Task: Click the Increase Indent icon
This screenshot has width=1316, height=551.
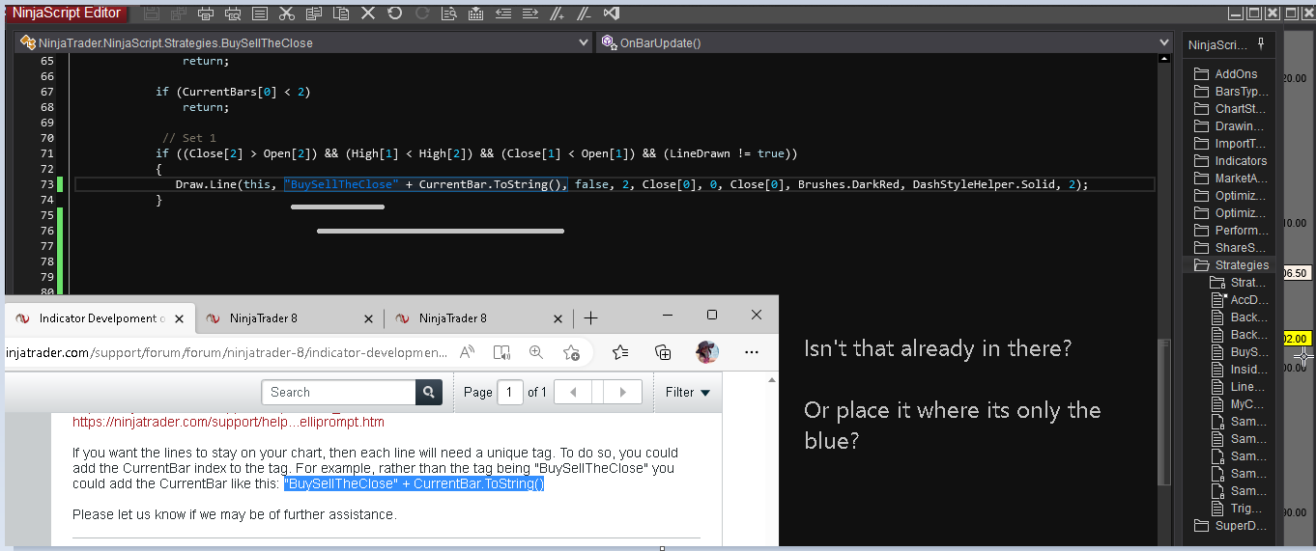Action: tap(530, 14)
